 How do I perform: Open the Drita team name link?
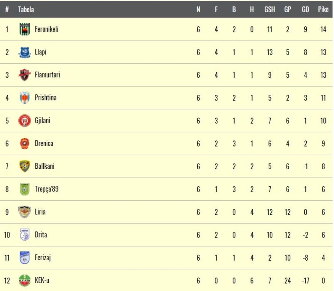41,235
